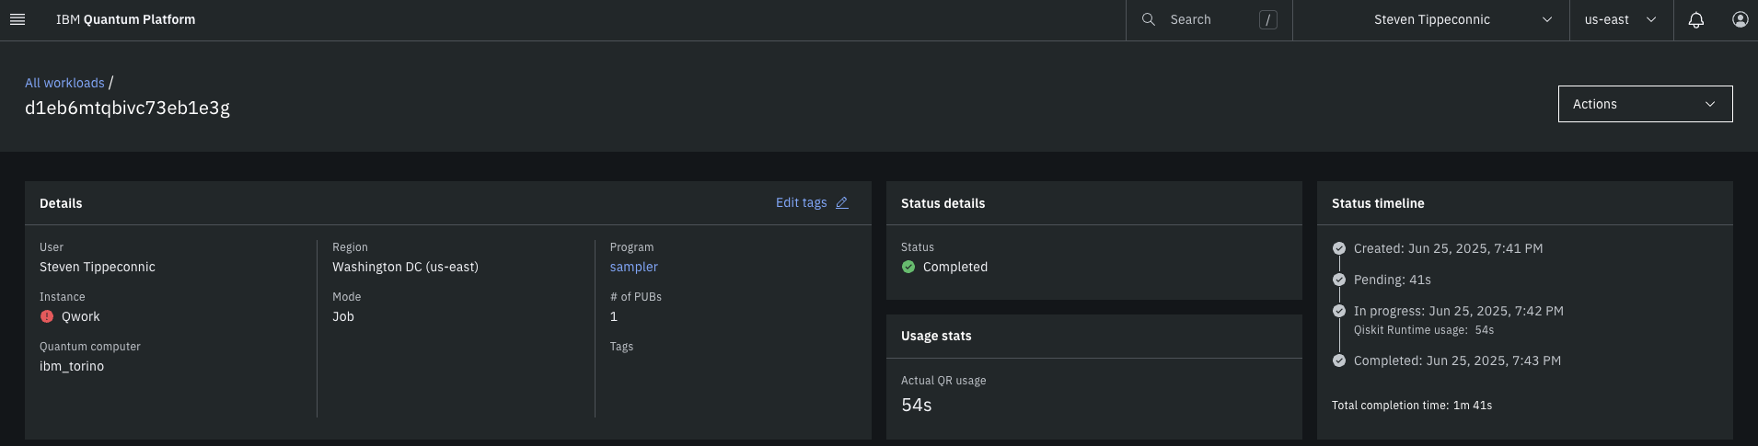Image resolution: width=1758 pixels, height=446 pixels.
Task: Open the Actions dropdown
Action: (x=1645, y=104)
